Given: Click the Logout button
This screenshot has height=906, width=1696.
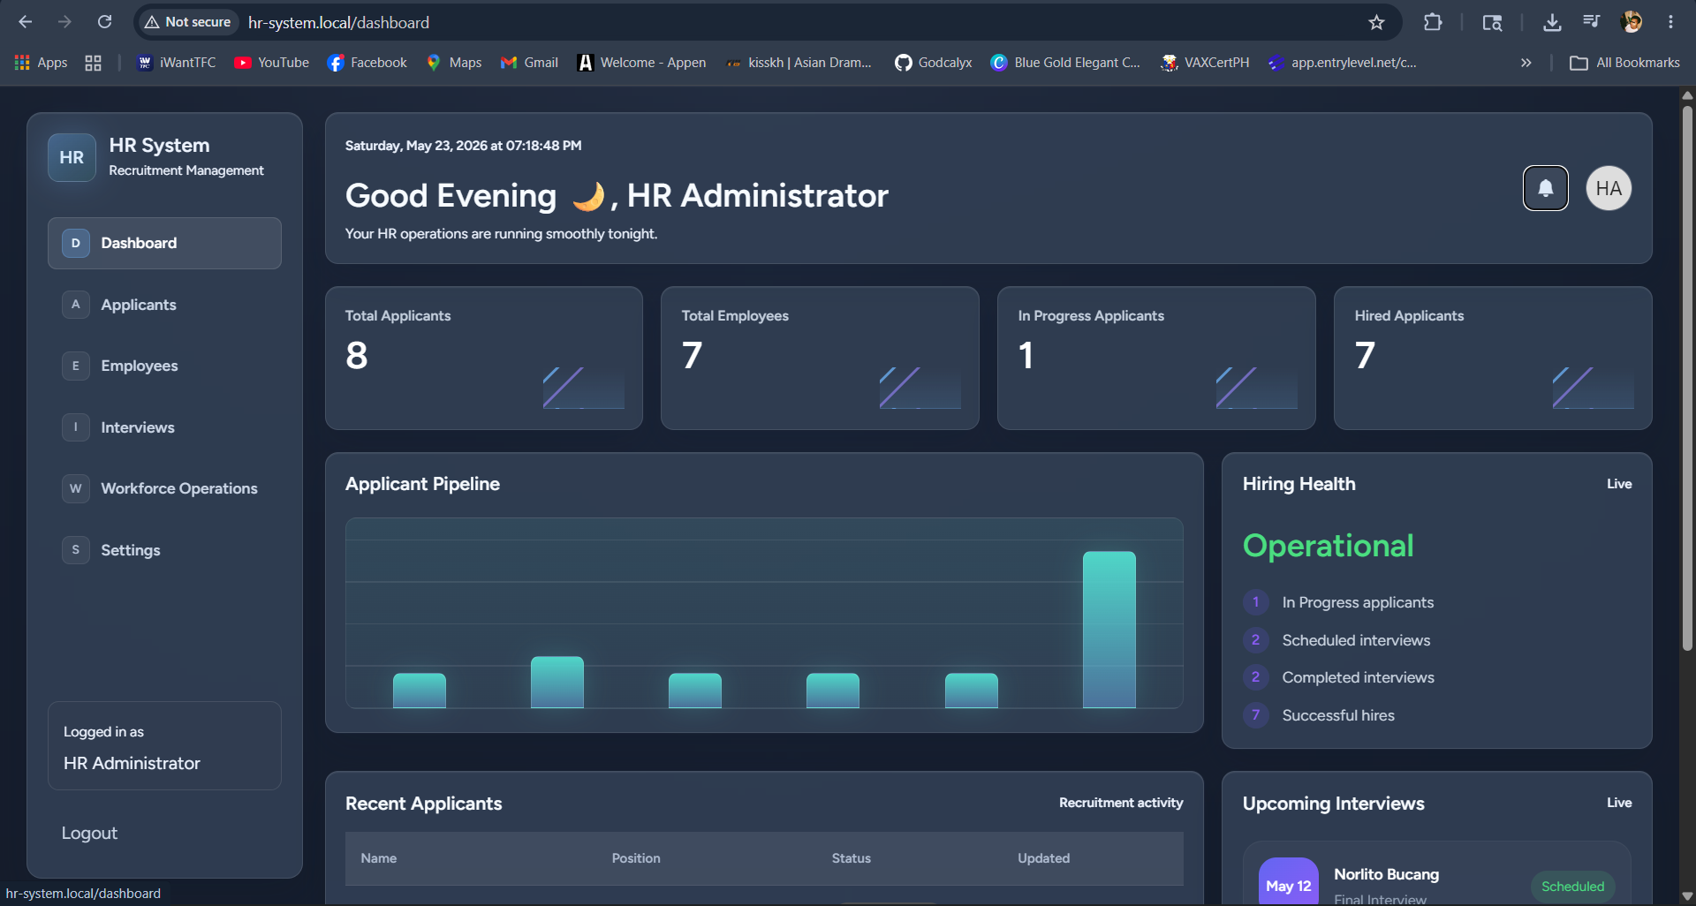Looking at the screenshot, I should tap(89, 833).
